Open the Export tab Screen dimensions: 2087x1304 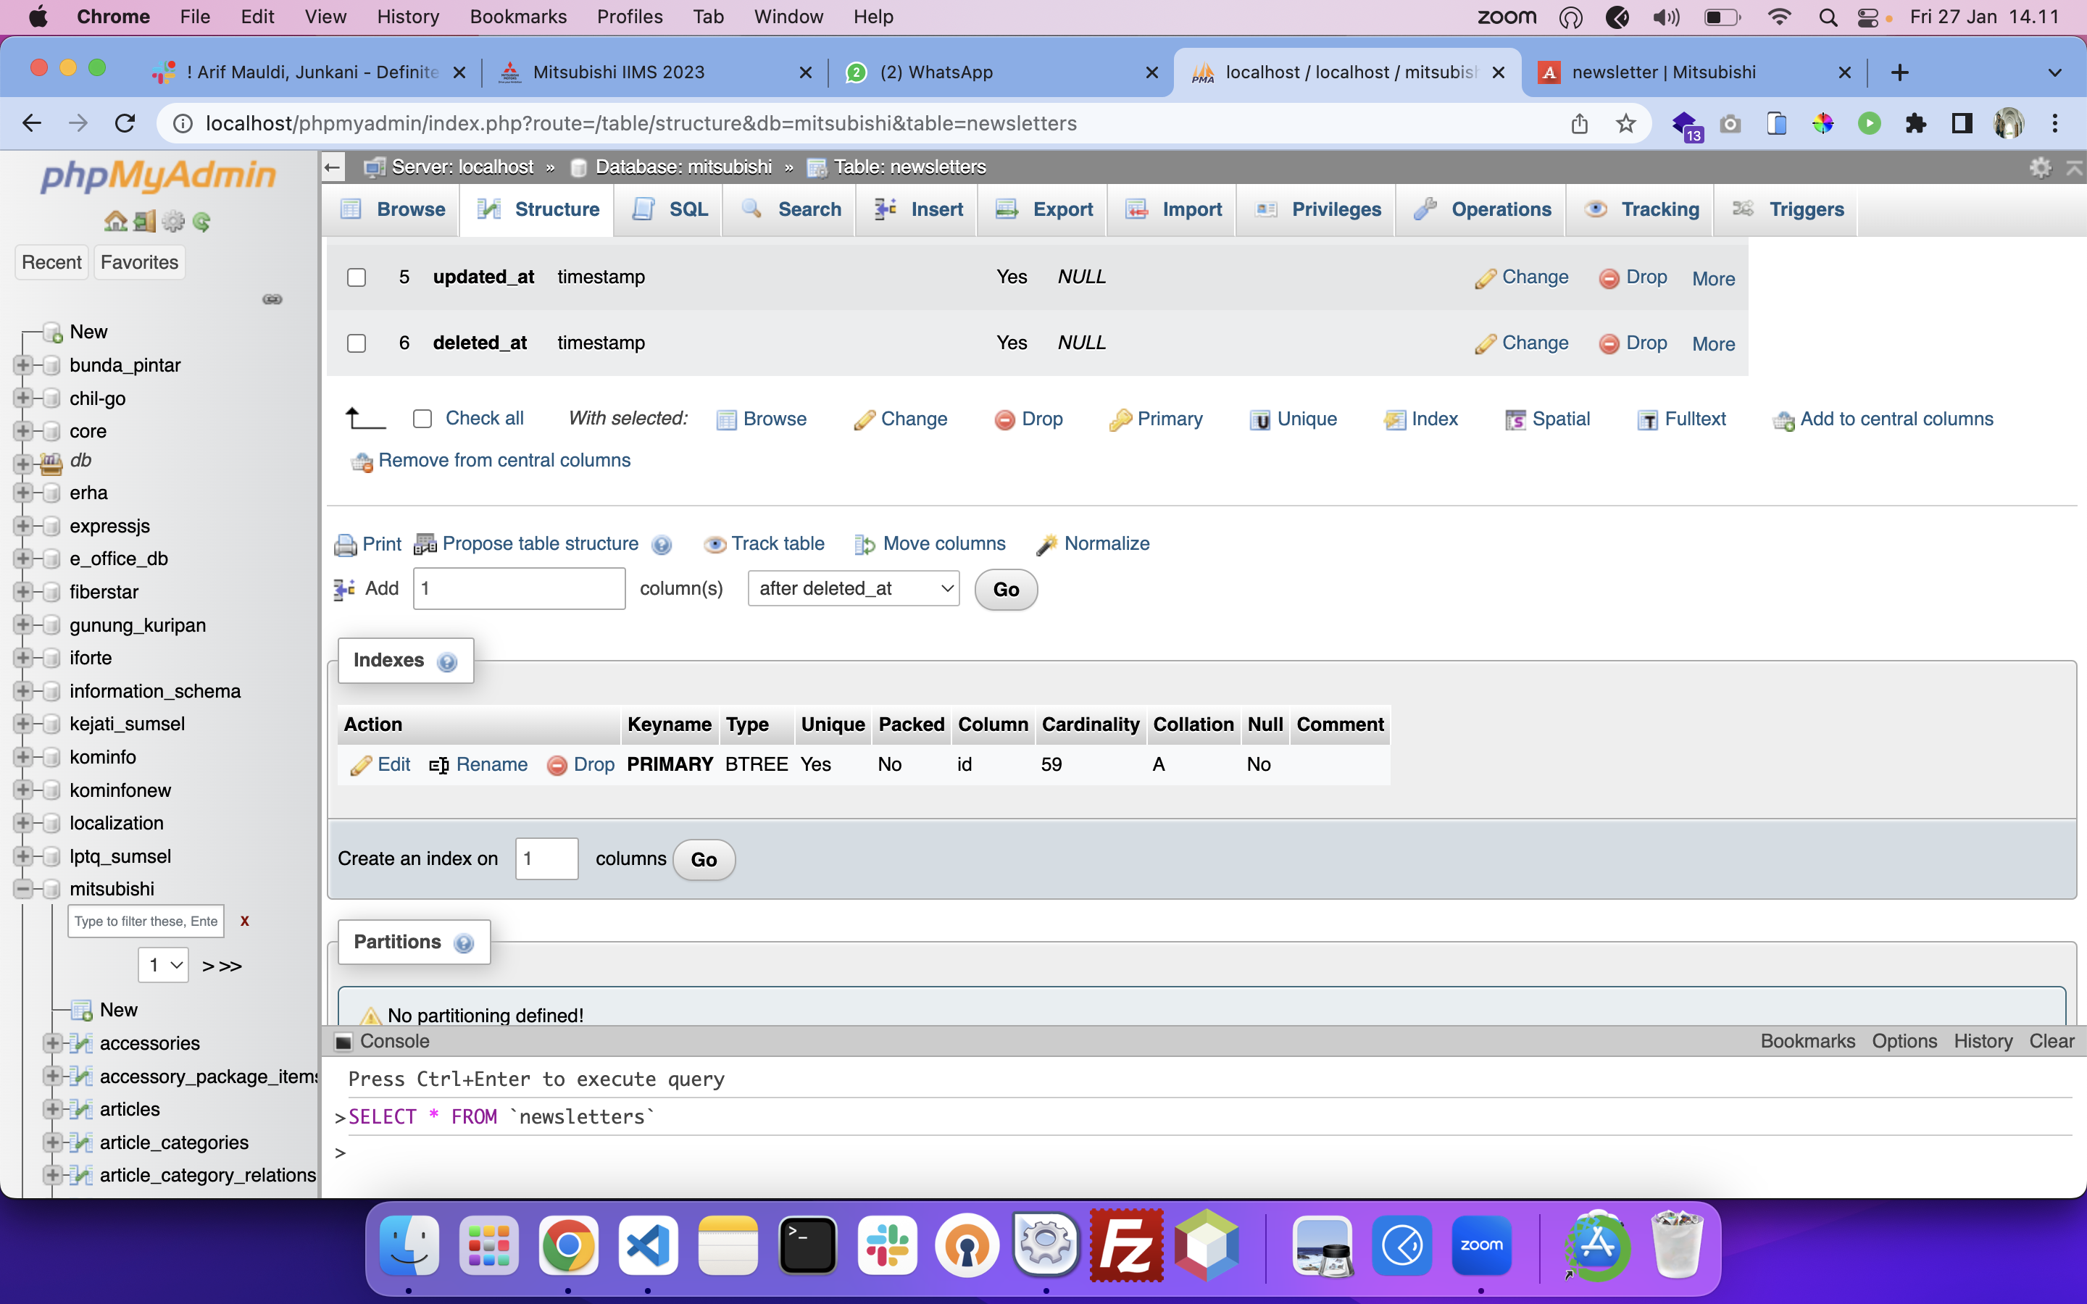tap(1043, 209)
